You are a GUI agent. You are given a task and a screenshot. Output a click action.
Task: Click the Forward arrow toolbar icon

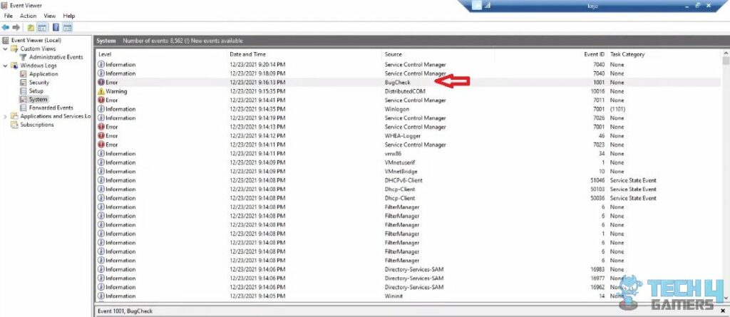pos(16,28)
